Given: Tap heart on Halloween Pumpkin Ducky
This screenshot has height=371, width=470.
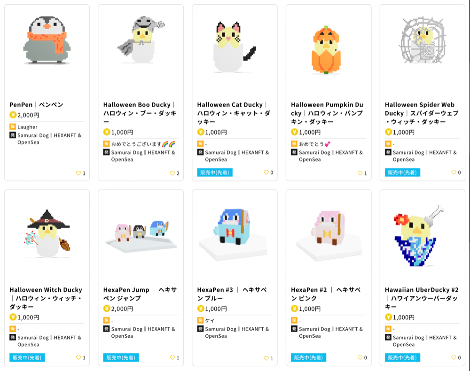Looking at the screenshot, I should [x=360, y=173].
